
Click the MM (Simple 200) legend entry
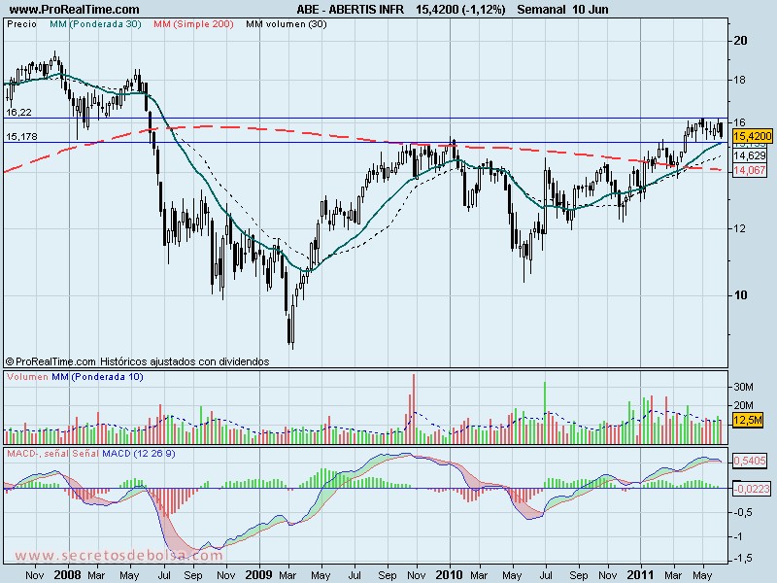193,23
